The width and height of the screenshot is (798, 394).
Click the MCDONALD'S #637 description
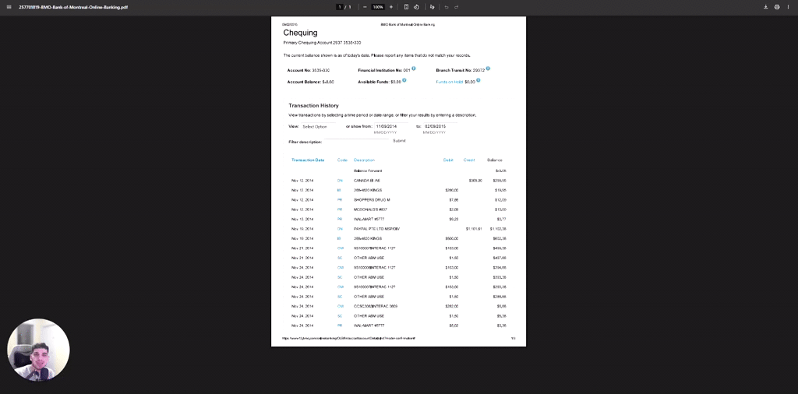(370, 209)
